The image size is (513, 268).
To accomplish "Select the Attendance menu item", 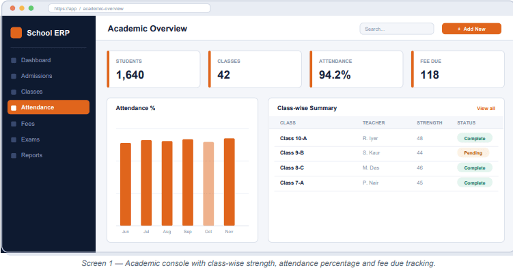I will (x=48, y=107).
